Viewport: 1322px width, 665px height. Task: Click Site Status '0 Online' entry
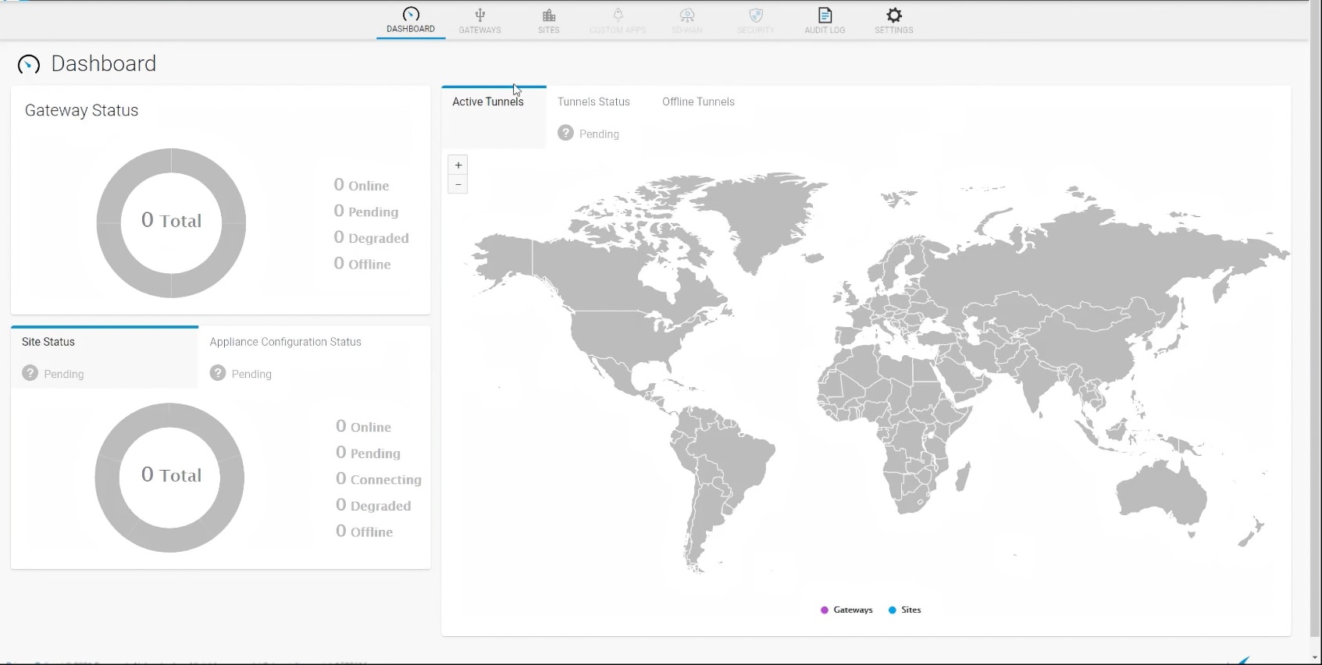point(364,427)
